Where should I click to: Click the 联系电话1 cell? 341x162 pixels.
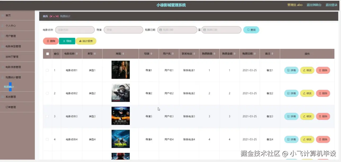tap(189, 70)
